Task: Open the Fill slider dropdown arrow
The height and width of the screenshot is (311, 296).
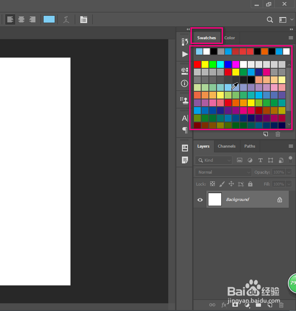Action: [289, 184]
